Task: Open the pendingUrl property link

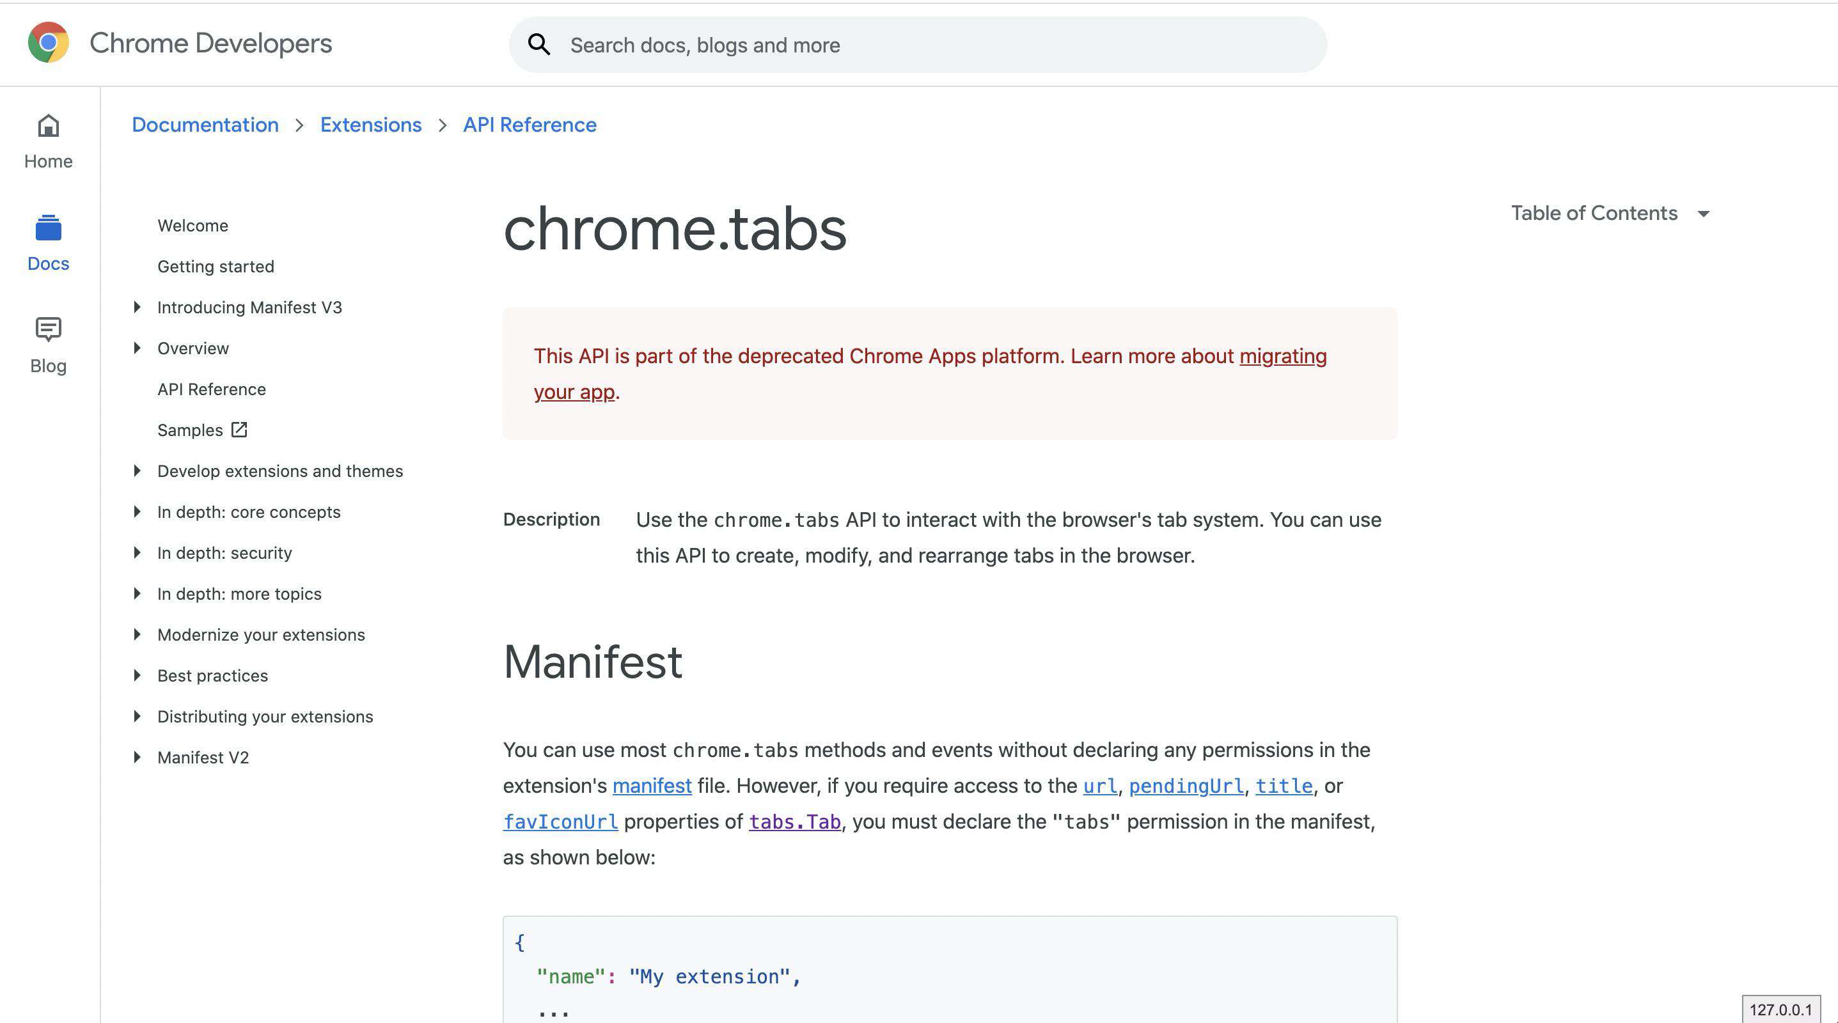Action: click(1186, 786)
